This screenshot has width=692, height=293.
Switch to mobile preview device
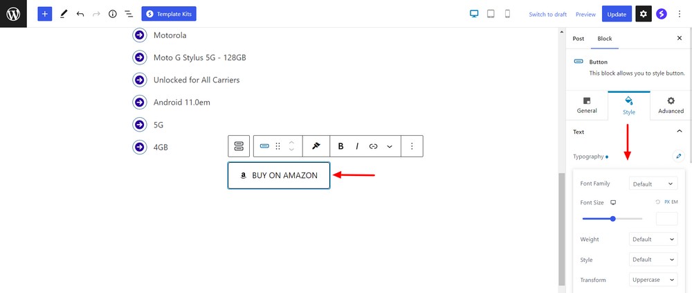(x=507, y=14)
